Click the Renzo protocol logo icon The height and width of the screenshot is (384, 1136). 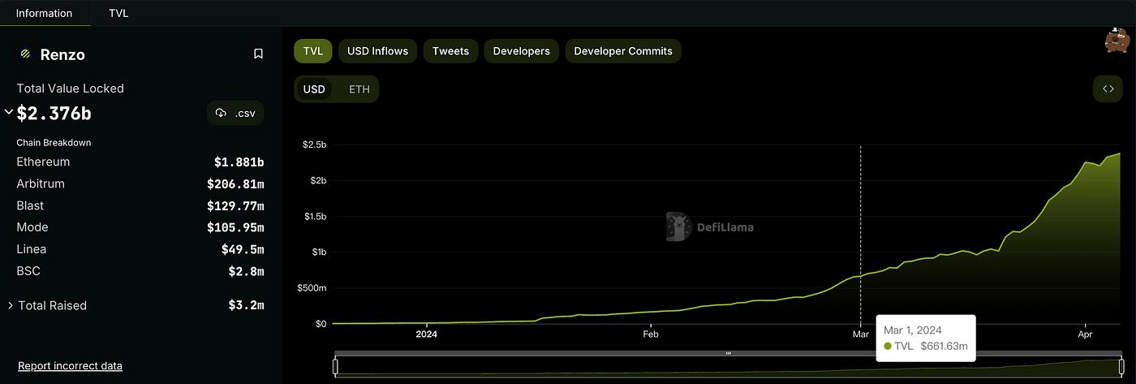tap(25, 54)
